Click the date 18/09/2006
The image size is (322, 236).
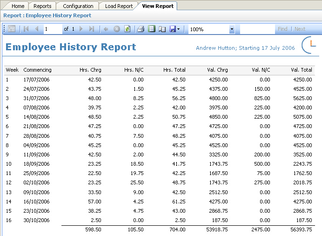(36, 164)
